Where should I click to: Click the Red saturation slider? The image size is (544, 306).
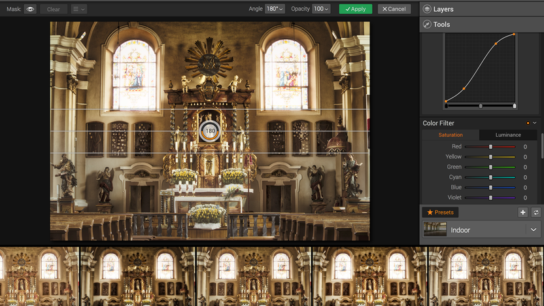click(490, 146)
